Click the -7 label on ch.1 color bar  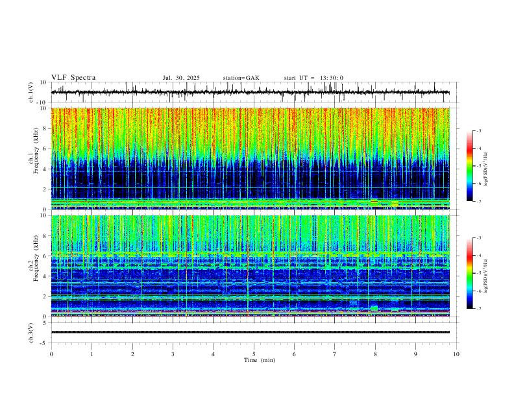click(x=478, y=202)
